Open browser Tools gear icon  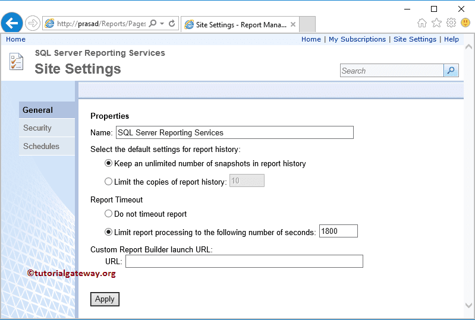[451, 23]
